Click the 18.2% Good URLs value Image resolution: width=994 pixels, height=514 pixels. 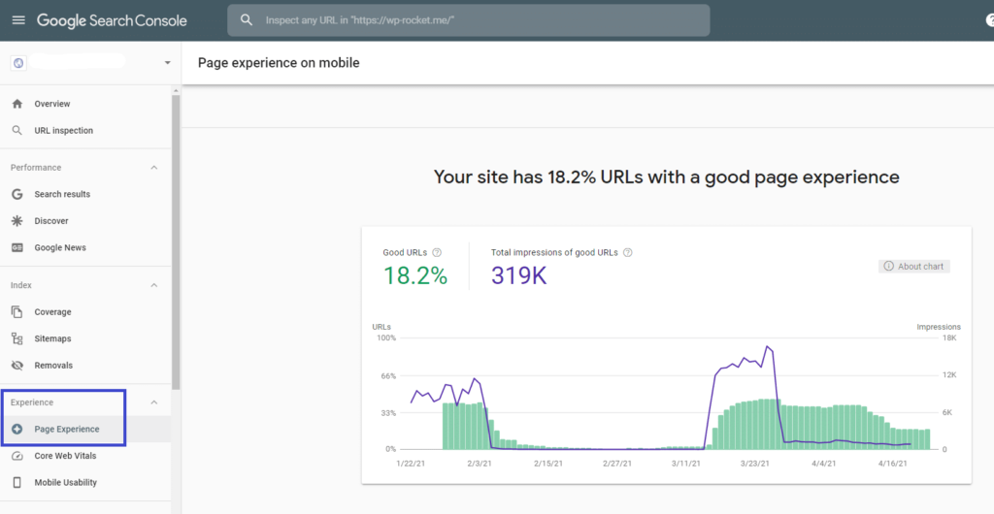(x=415, y=275)
